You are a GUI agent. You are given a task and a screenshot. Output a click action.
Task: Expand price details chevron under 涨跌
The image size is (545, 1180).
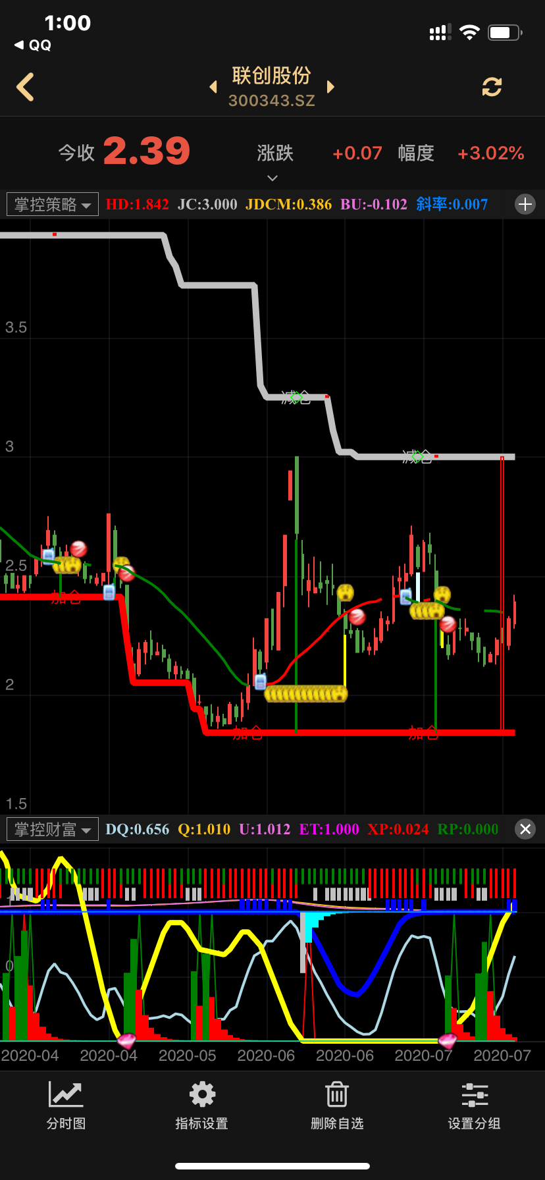pos(272,178)
